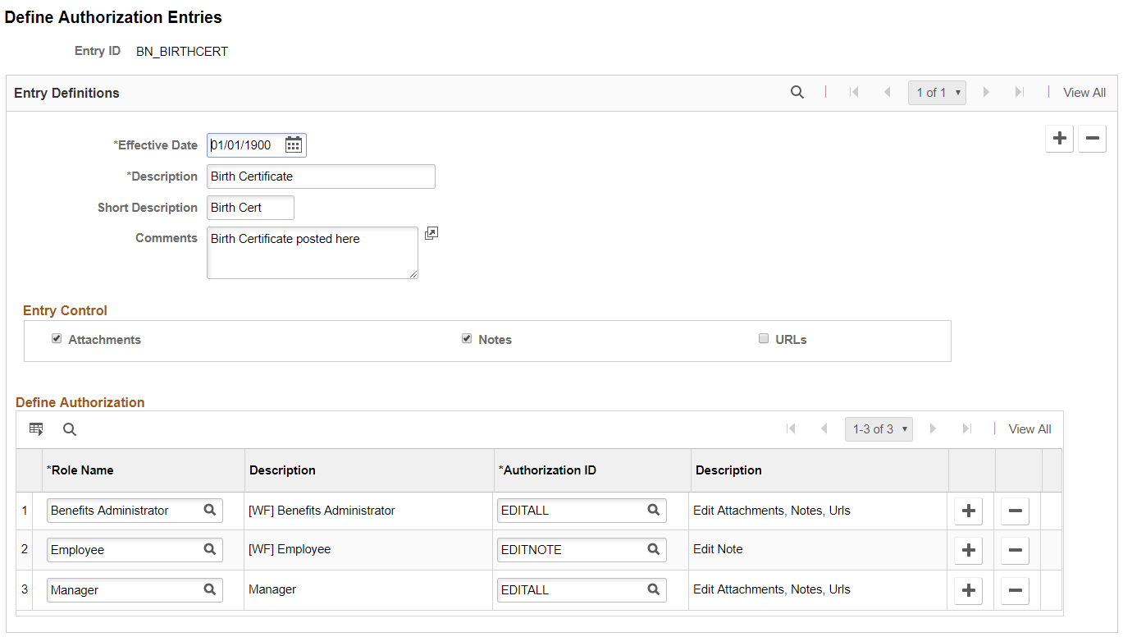Look up Role Name for Employee

[210, 549]
